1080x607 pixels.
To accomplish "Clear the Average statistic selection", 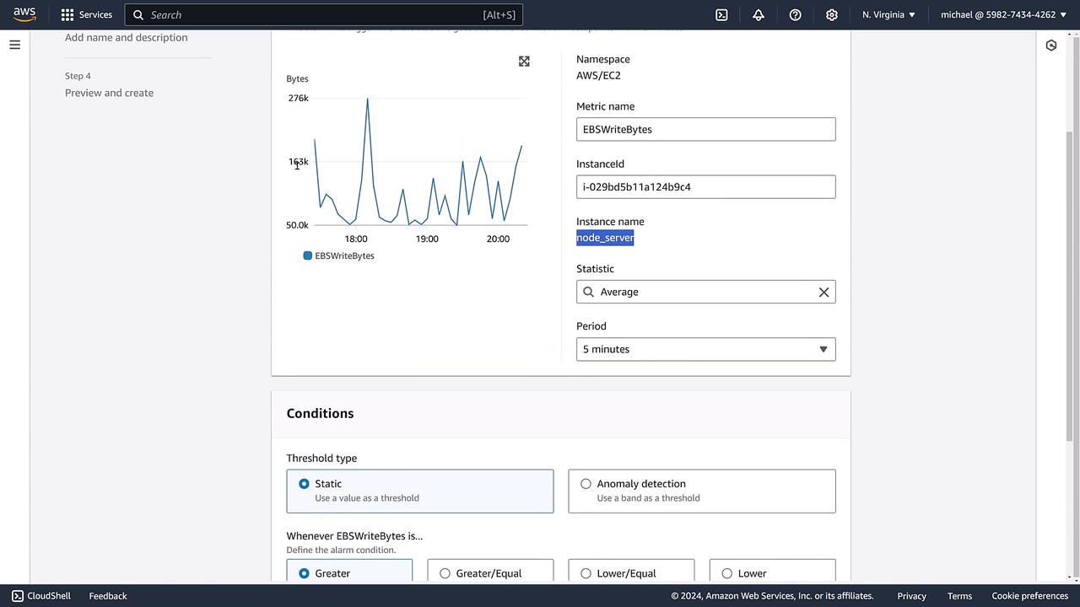I will pos(823,292).
